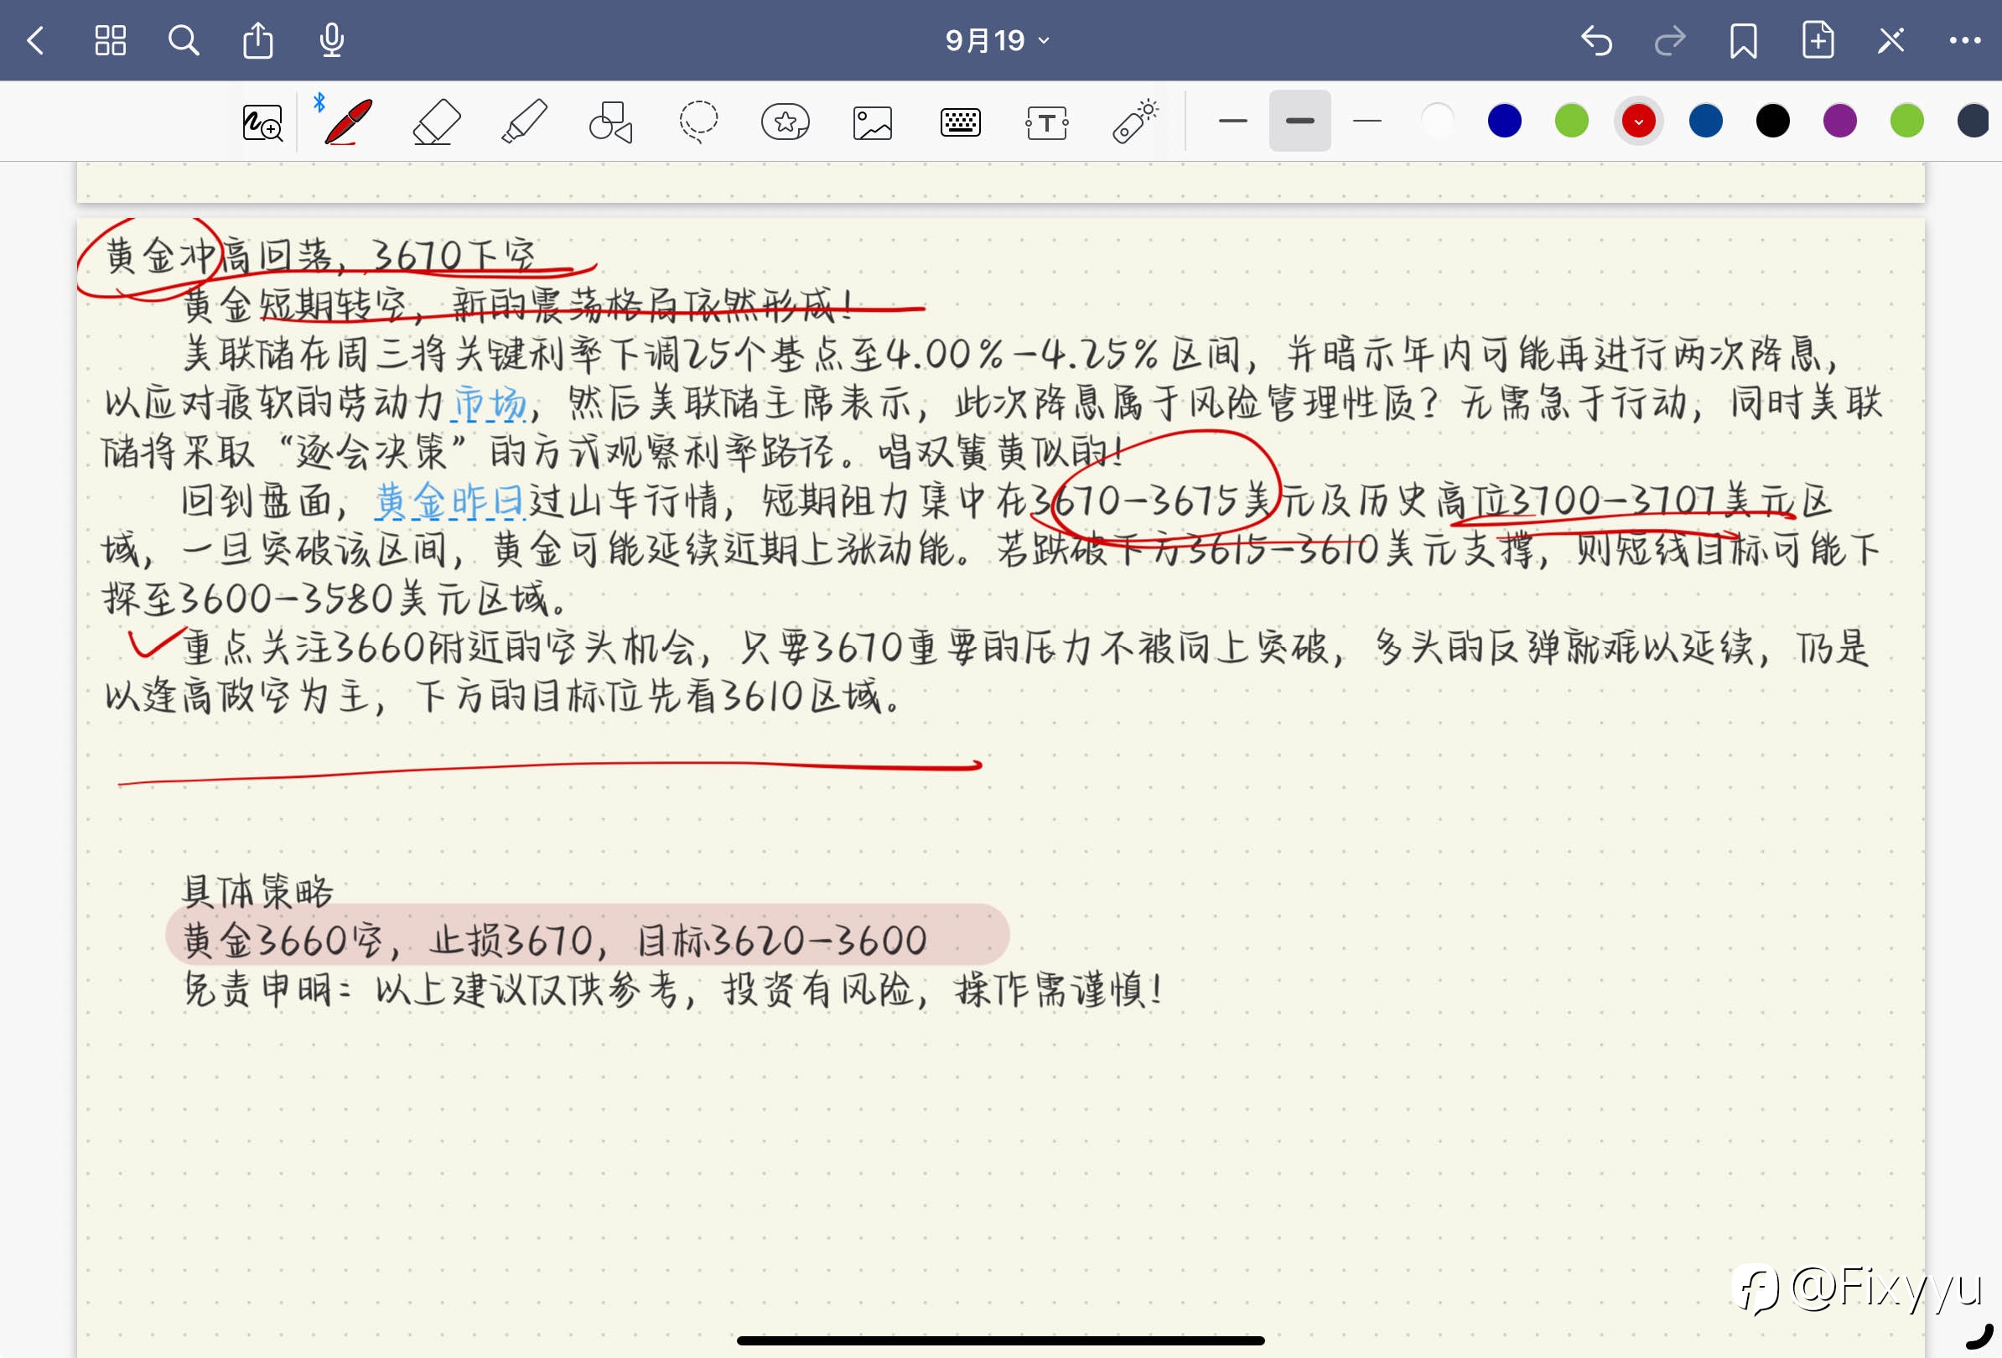Go back to the documents library
This screenshot has width=2002, height=1358.
point(36,40)
